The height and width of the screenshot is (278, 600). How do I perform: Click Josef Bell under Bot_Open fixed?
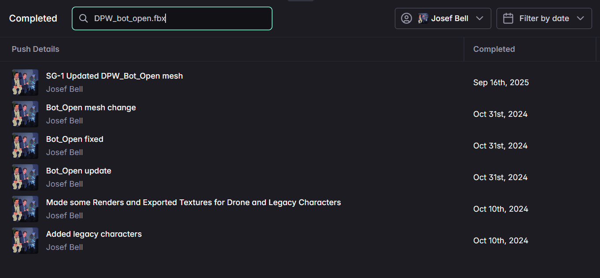[x=64, y=152]
